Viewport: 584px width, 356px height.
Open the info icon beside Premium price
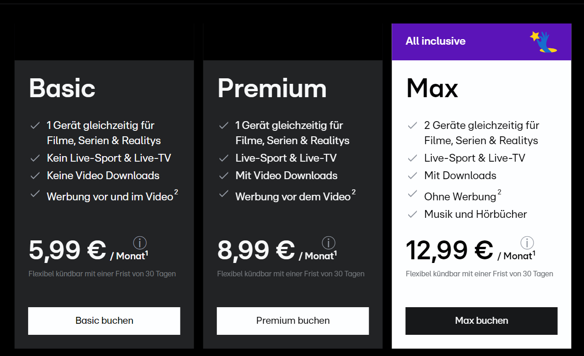pyautogui.click(x=329, y=243)
